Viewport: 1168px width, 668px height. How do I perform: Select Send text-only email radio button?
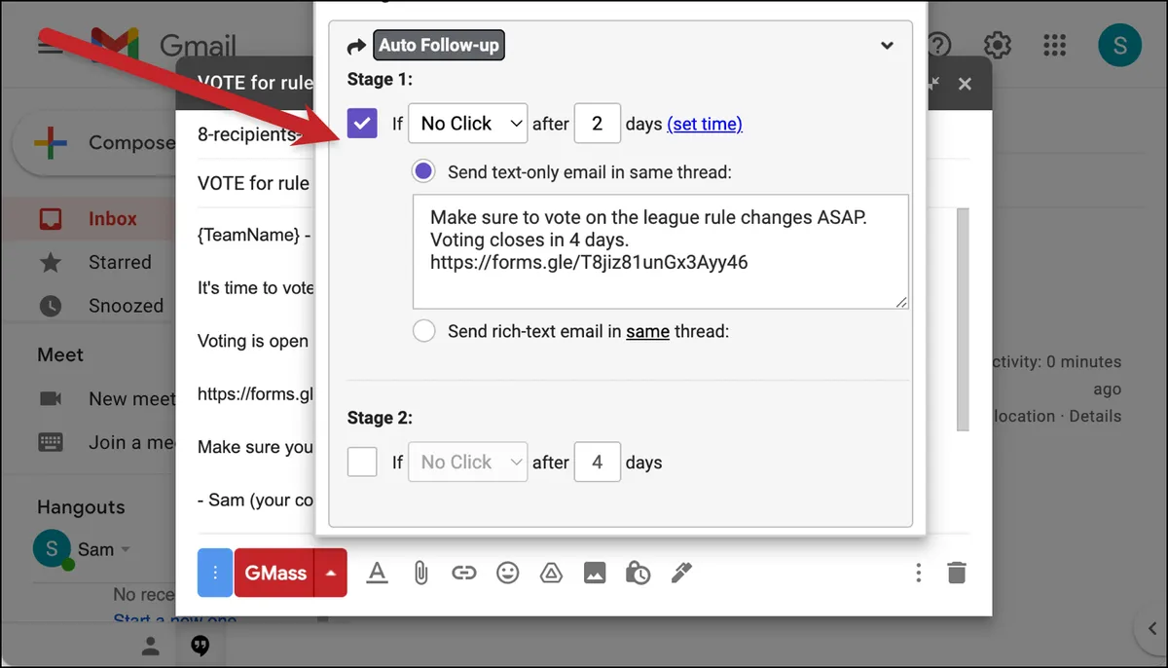(x=423, y=171)
